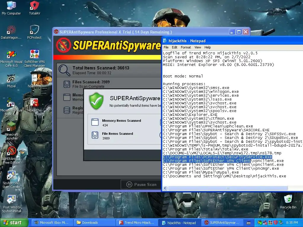The image size is (303, 227).
Task: Click Notepad horizontal scrollbar left arrow
Action: (165, 188)
